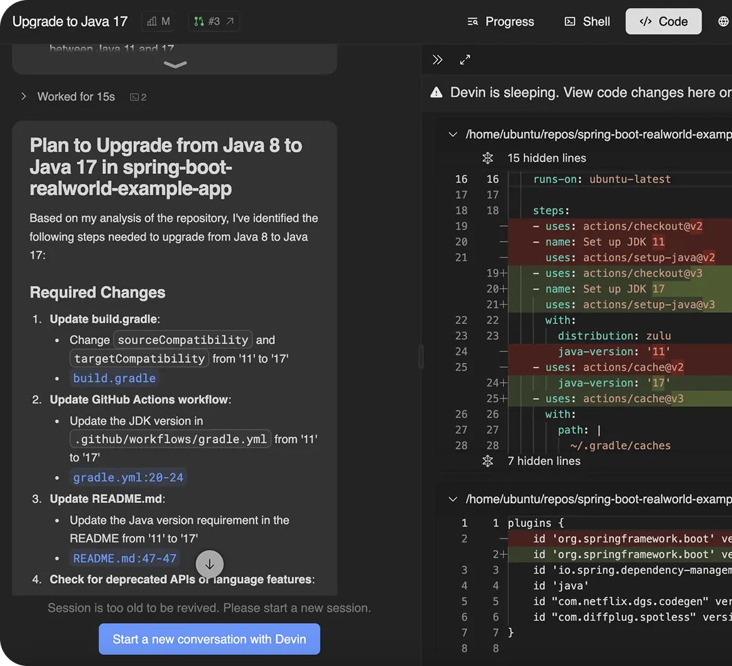The width and height of the screenshot is (732, 666).
Task: Jump to bottom with down-arrow button
Action: (210, 564)
